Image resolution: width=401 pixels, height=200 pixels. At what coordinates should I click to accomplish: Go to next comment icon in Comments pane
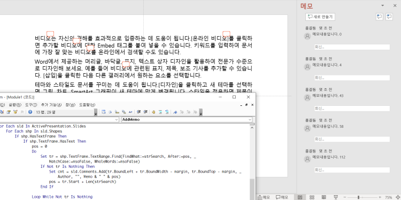(389, 17)
